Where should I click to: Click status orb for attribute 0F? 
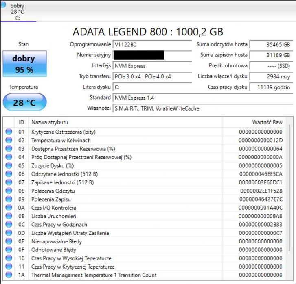9,250
